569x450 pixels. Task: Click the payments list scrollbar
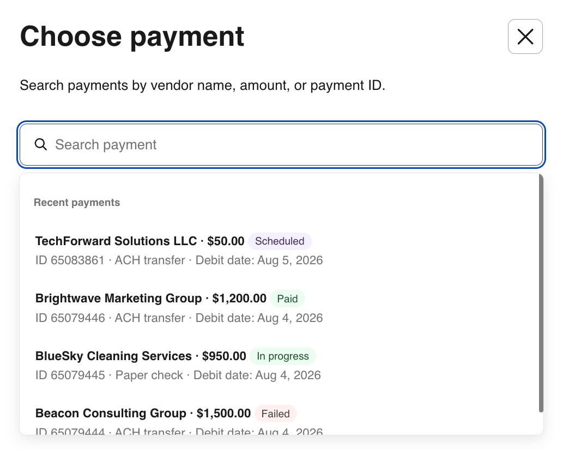541,293
